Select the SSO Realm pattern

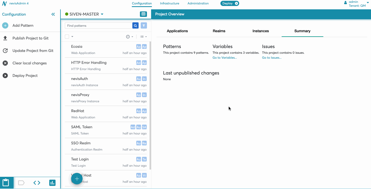106,146
